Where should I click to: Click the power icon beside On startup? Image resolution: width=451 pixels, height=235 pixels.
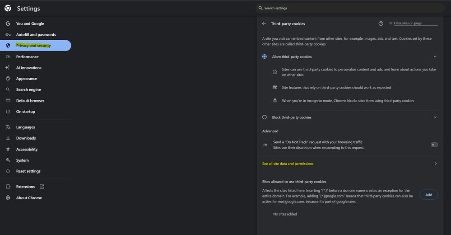[8, 112]
